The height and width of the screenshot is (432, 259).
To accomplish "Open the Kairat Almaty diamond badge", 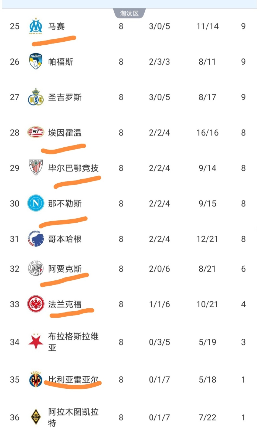I will tap(36, 417).
